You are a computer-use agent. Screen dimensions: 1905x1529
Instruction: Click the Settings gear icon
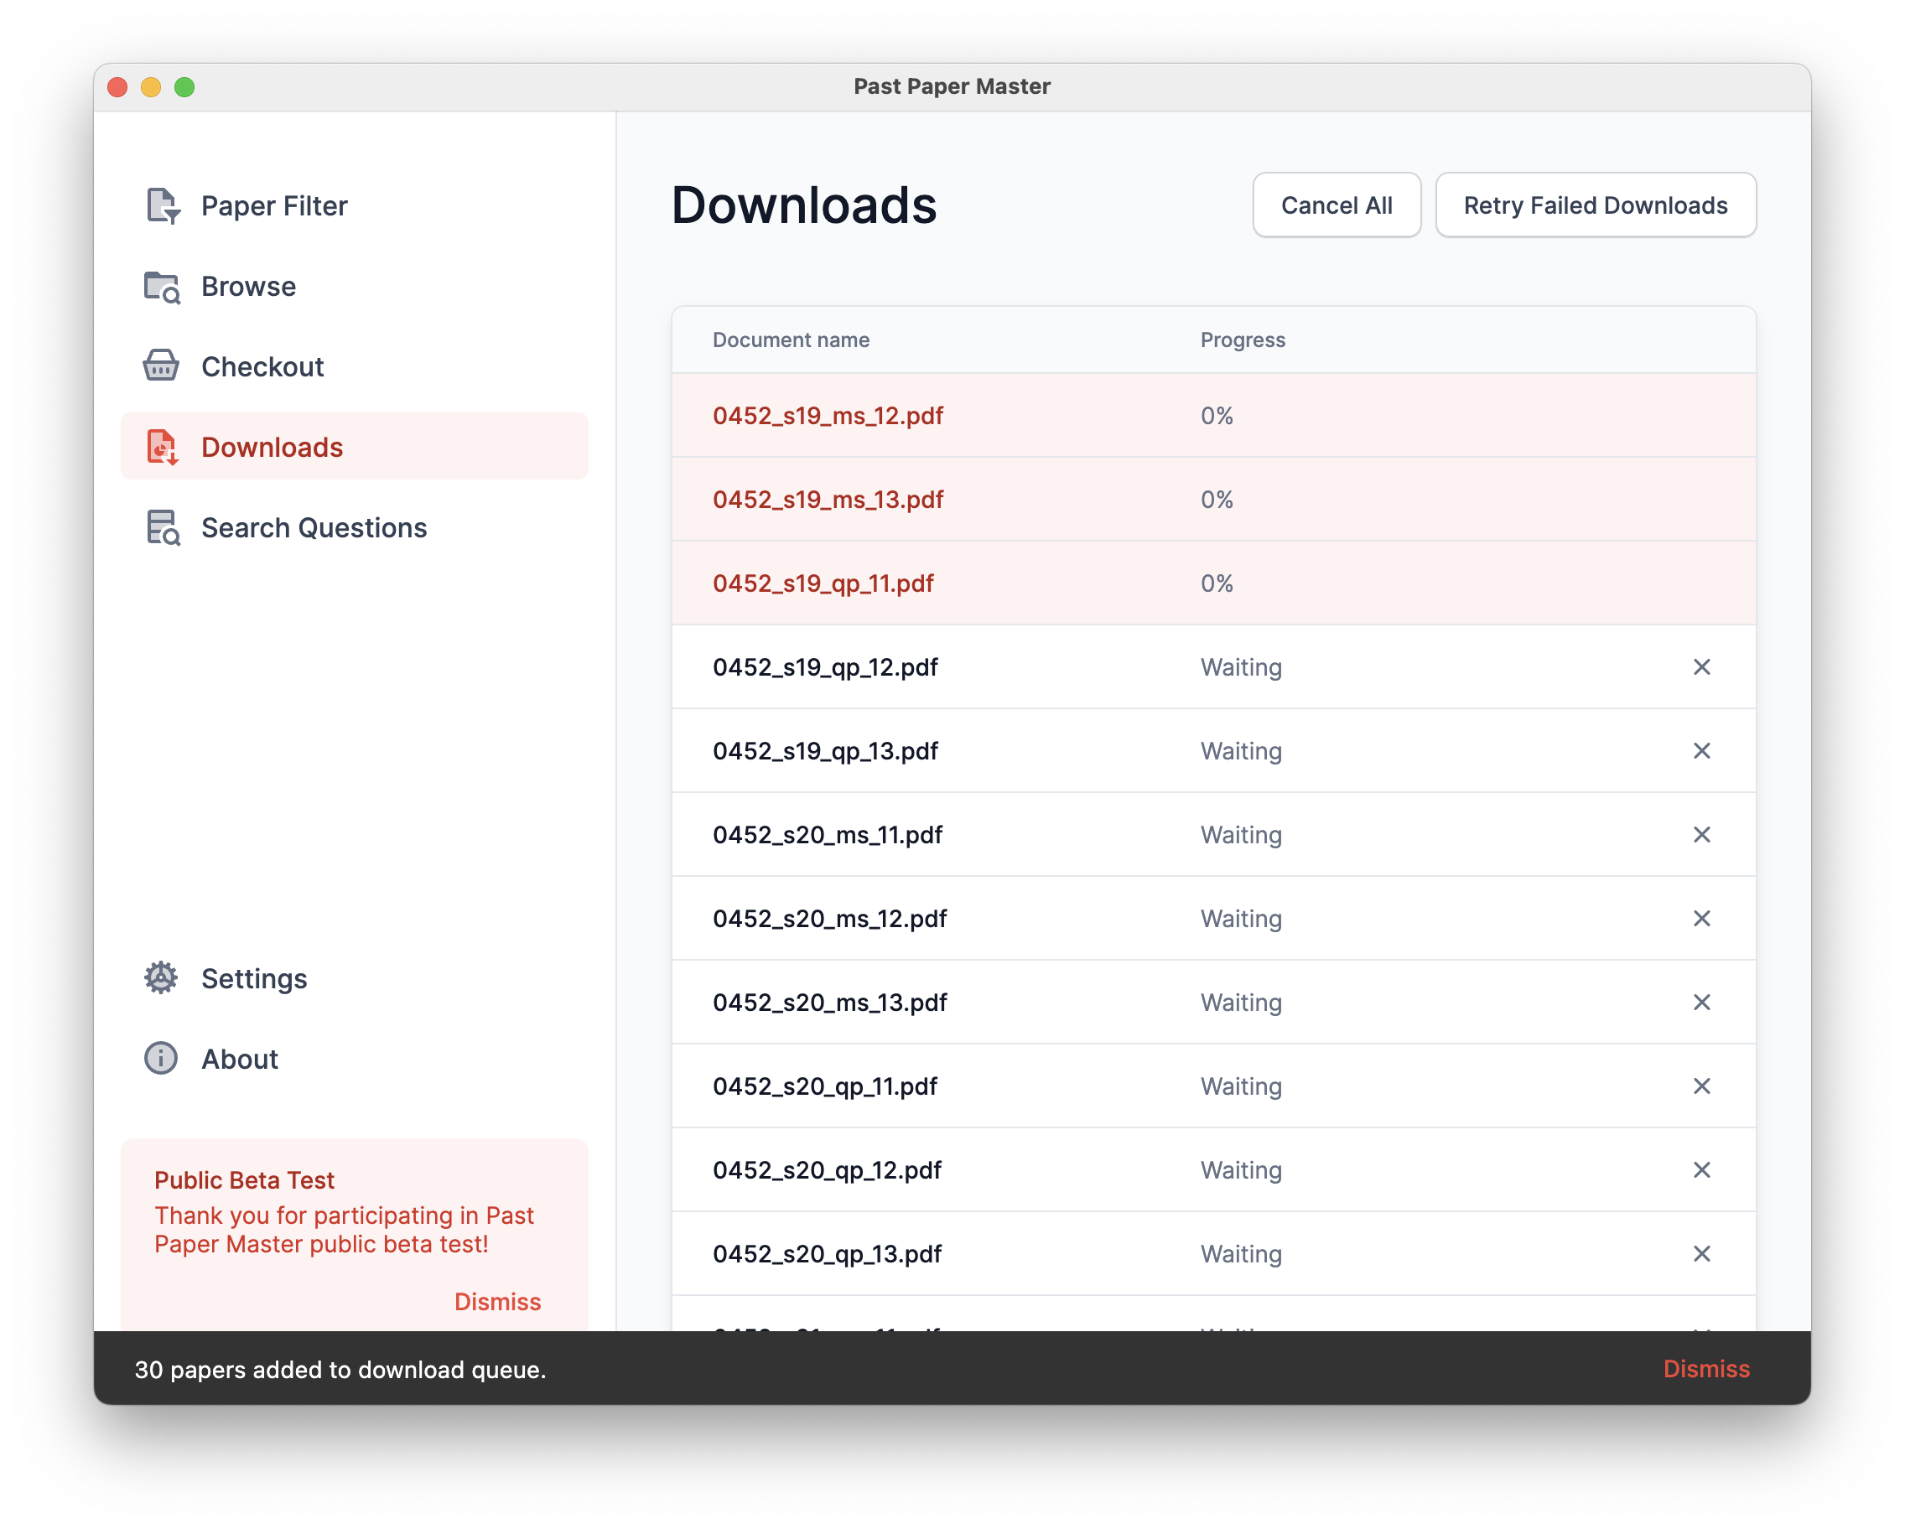coord(162,979)
